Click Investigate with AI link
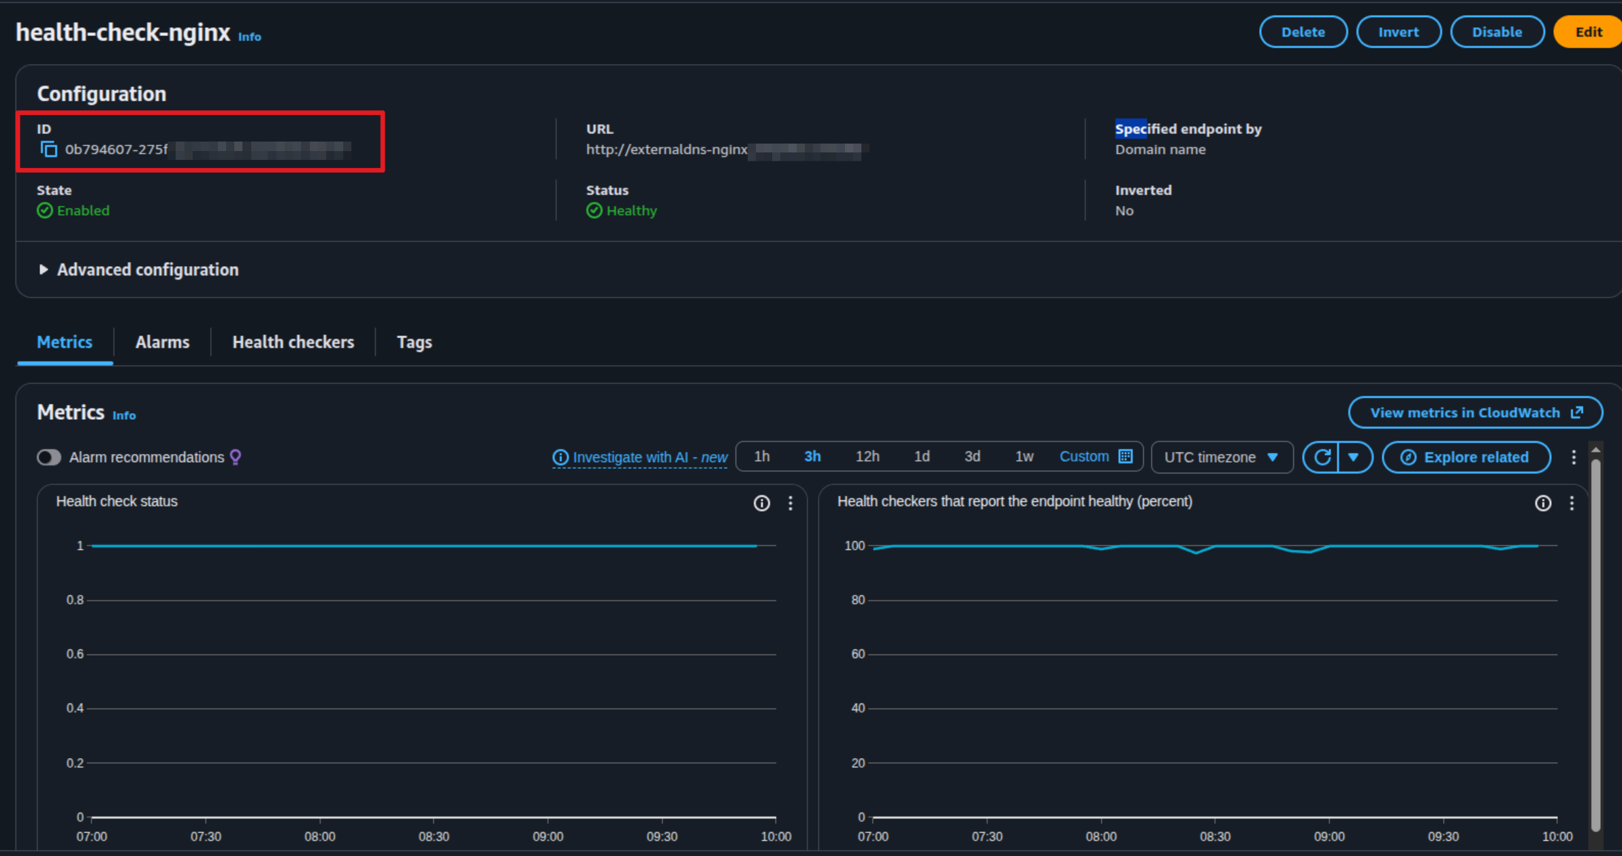 point(641,457)
